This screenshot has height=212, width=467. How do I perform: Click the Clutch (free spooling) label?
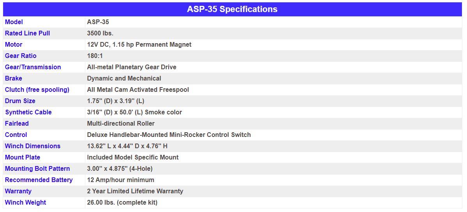coord(37,90)
